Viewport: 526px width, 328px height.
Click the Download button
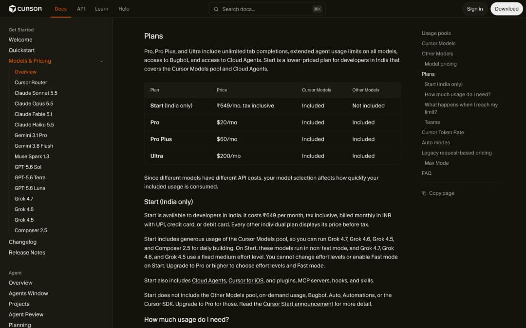(x=507, y=9)
